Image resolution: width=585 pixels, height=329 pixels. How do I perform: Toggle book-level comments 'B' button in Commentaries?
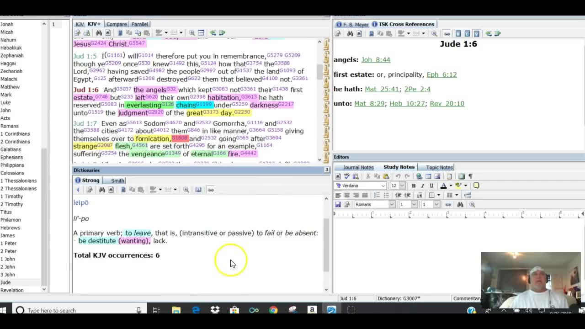pos(458,33)
